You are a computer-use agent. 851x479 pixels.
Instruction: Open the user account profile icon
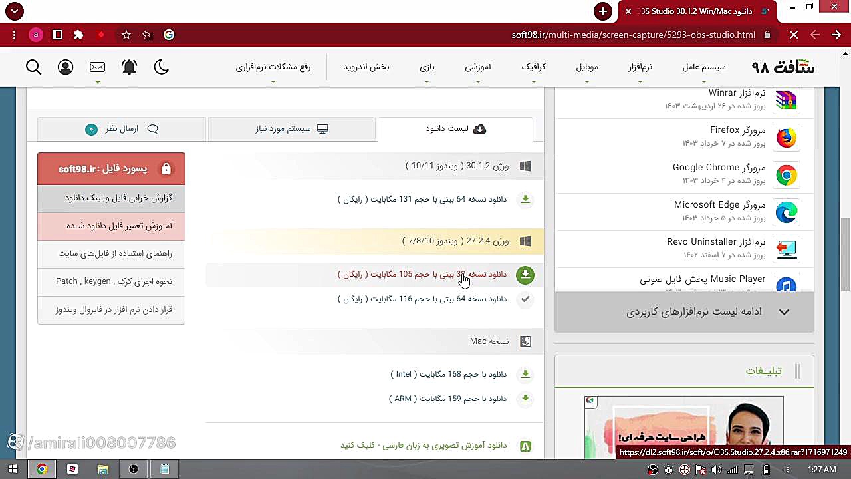(65, 67)
